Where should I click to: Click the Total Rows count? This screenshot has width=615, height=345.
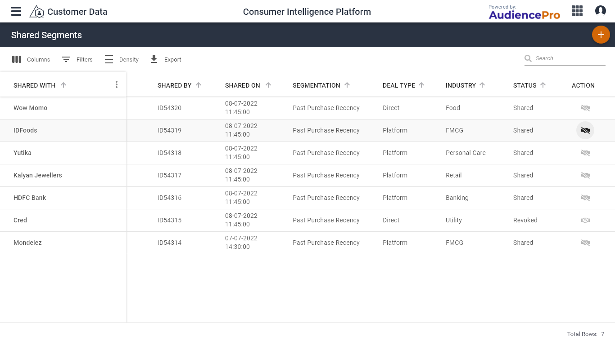(x=585, y=334)
